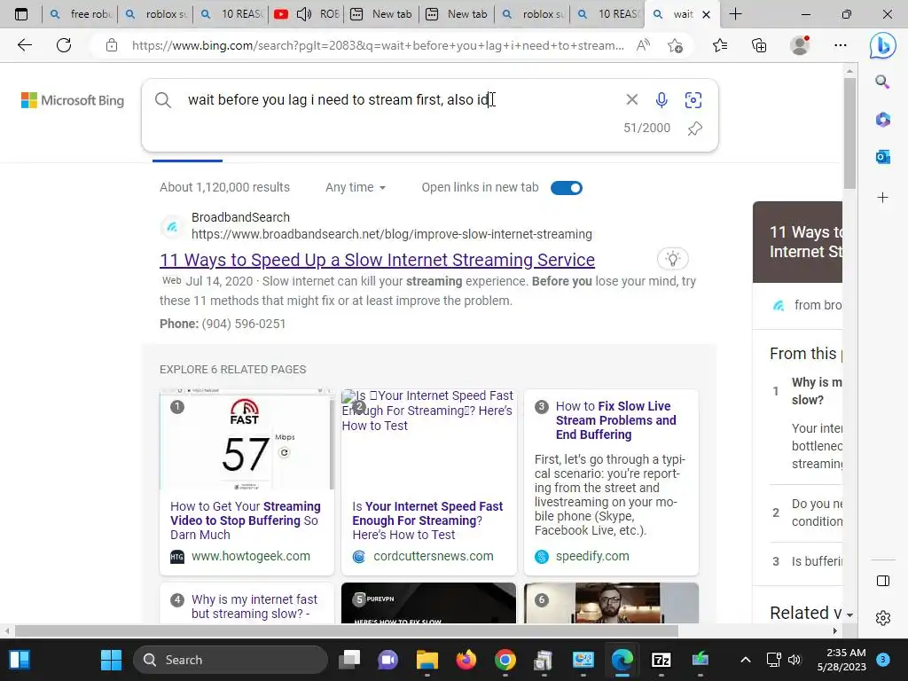Viewport: 908px width, 681px height.
Task: Switch to the 'free robu' tab
Action: tap(80, 14)
